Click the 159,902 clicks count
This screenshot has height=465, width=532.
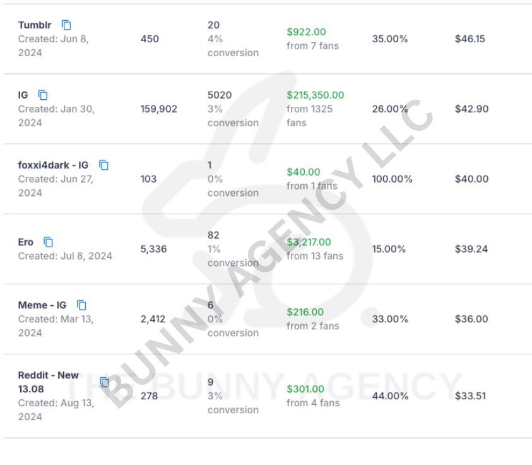tap(158, 109)
